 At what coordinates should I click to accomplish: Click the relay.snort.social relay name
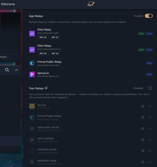point(48,127)
